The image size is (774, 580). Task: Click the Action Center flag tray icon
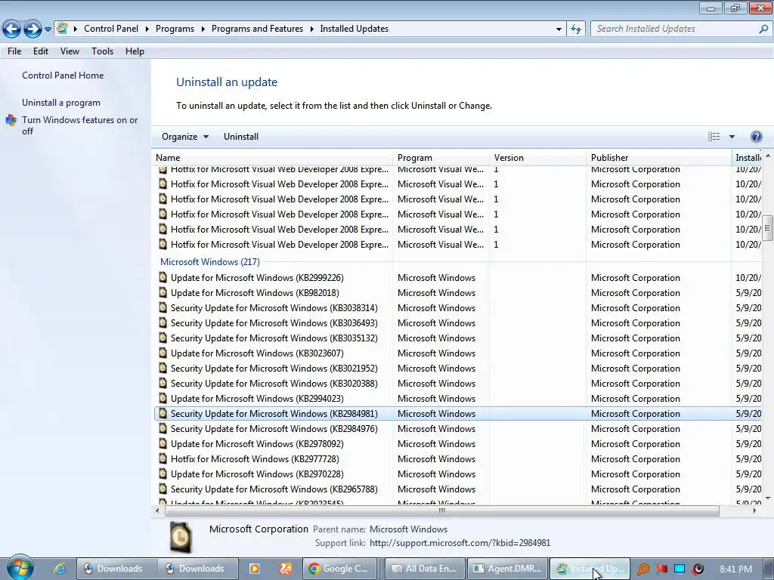tap(661, 569)
